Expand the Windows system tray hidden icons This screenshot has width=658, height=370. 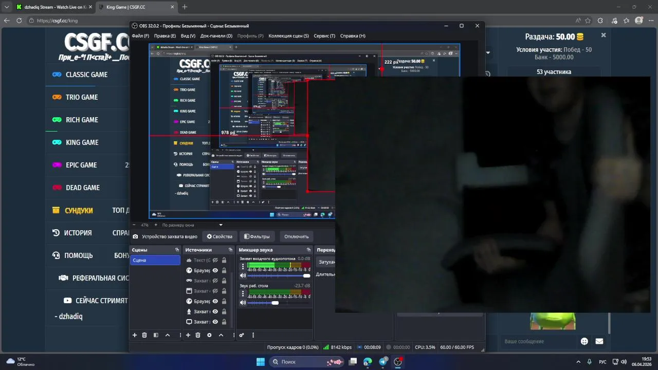578,362
